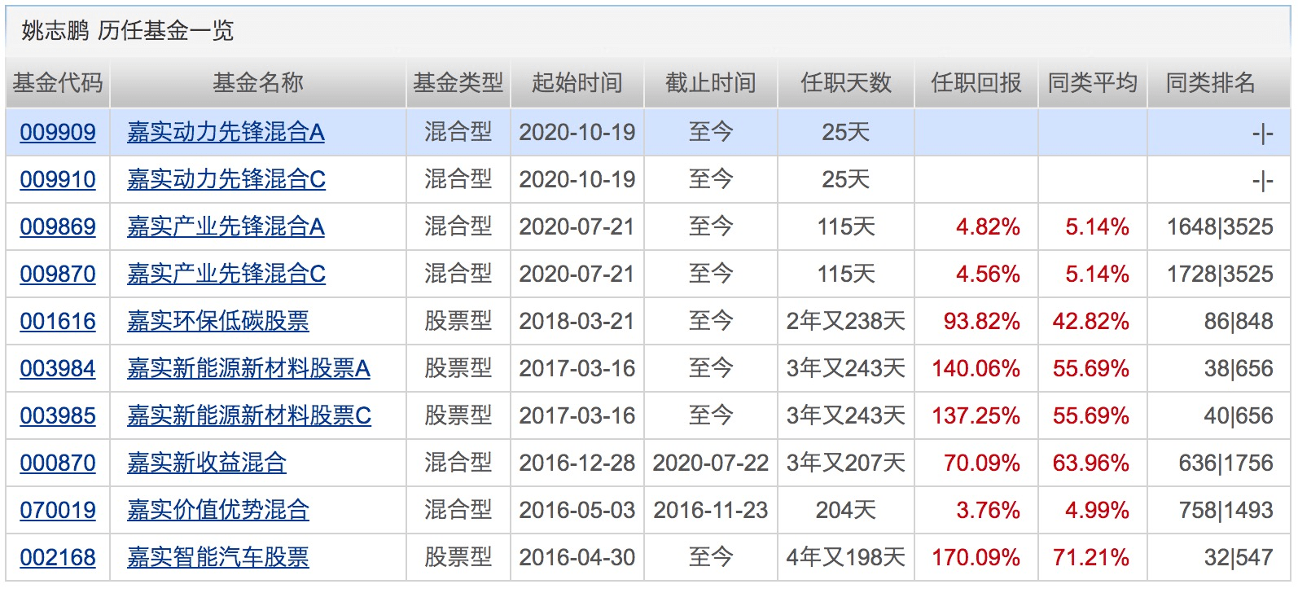Select the 4.82% return value
1298x593 pixels.
(x=988, y=226)
